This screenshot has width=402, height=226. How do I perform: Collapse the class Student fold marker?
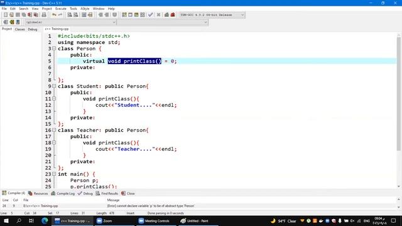point(54,86)
